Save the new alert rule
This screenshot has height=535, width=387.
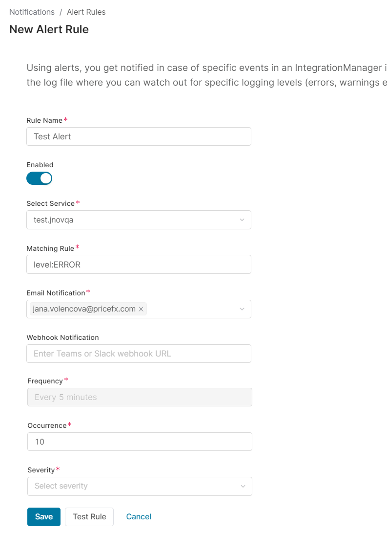click(x=43, y=517)
